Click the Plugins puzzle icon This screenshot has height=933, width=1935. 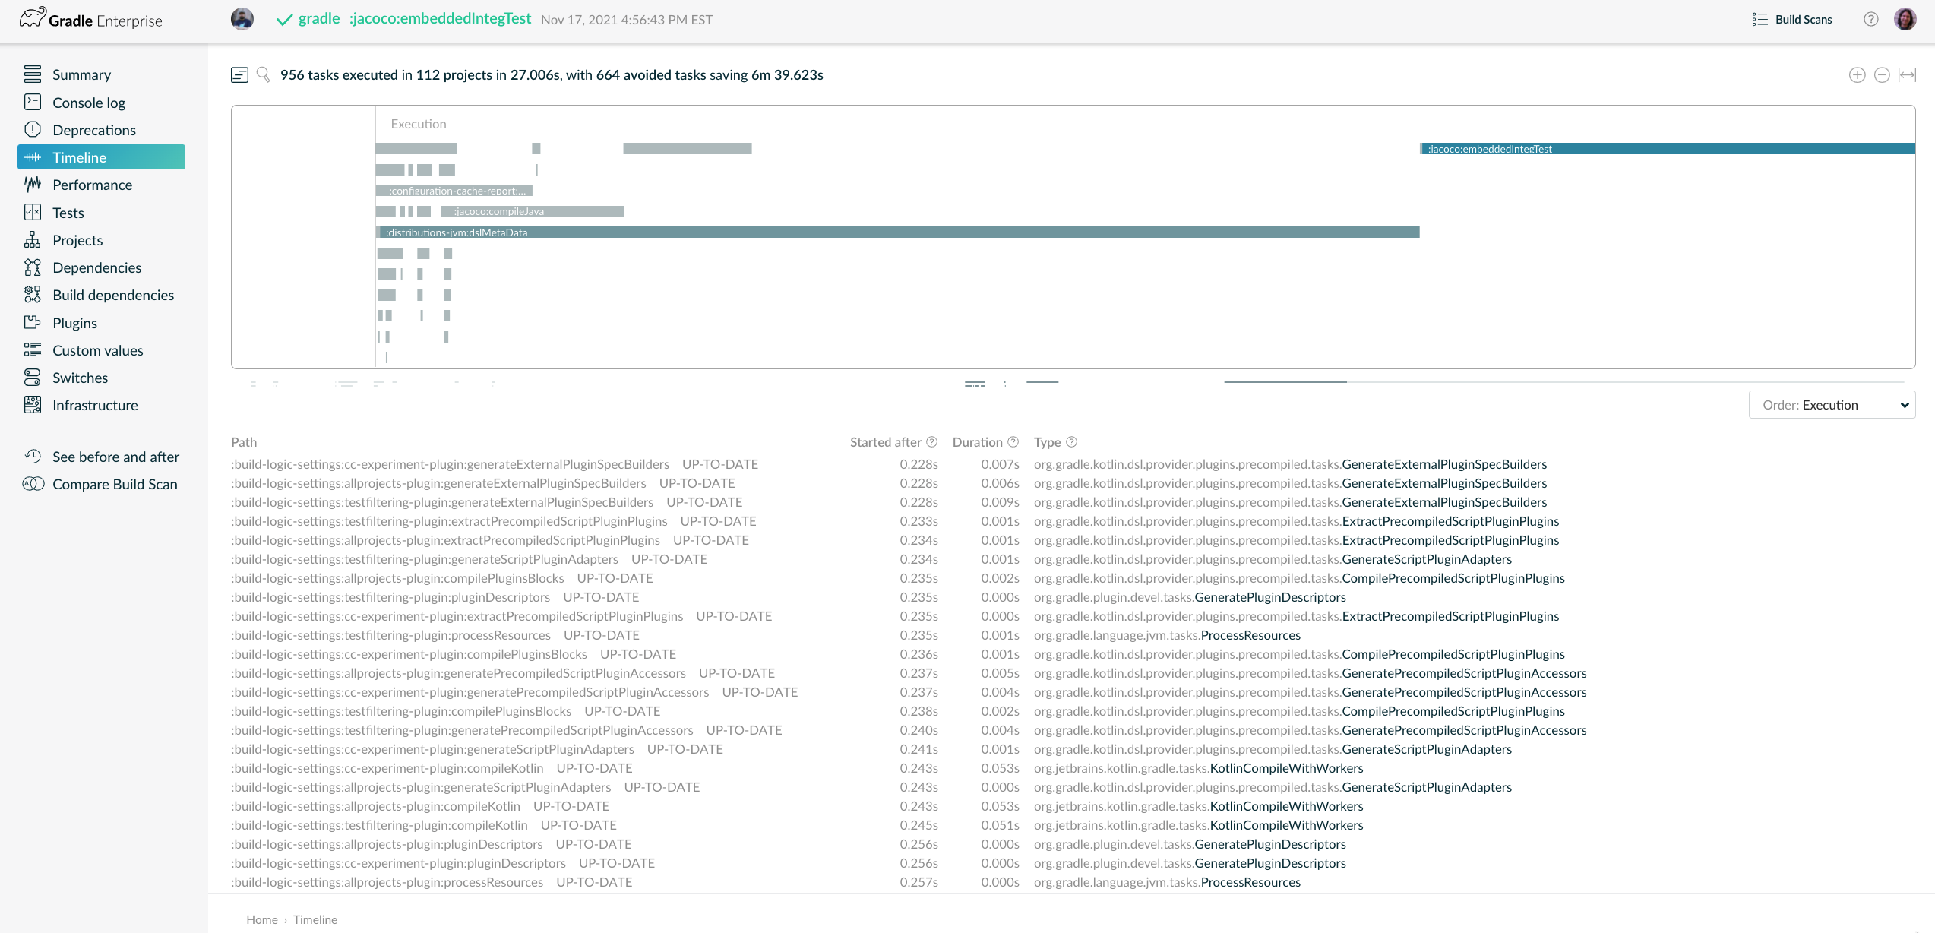tap(33, 322)
